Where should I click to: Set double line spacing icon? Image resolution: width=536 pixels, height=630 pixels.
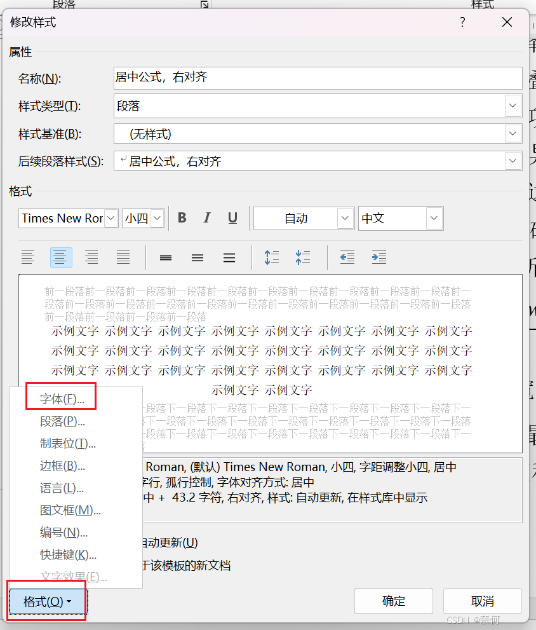click(x=229, y=257)
